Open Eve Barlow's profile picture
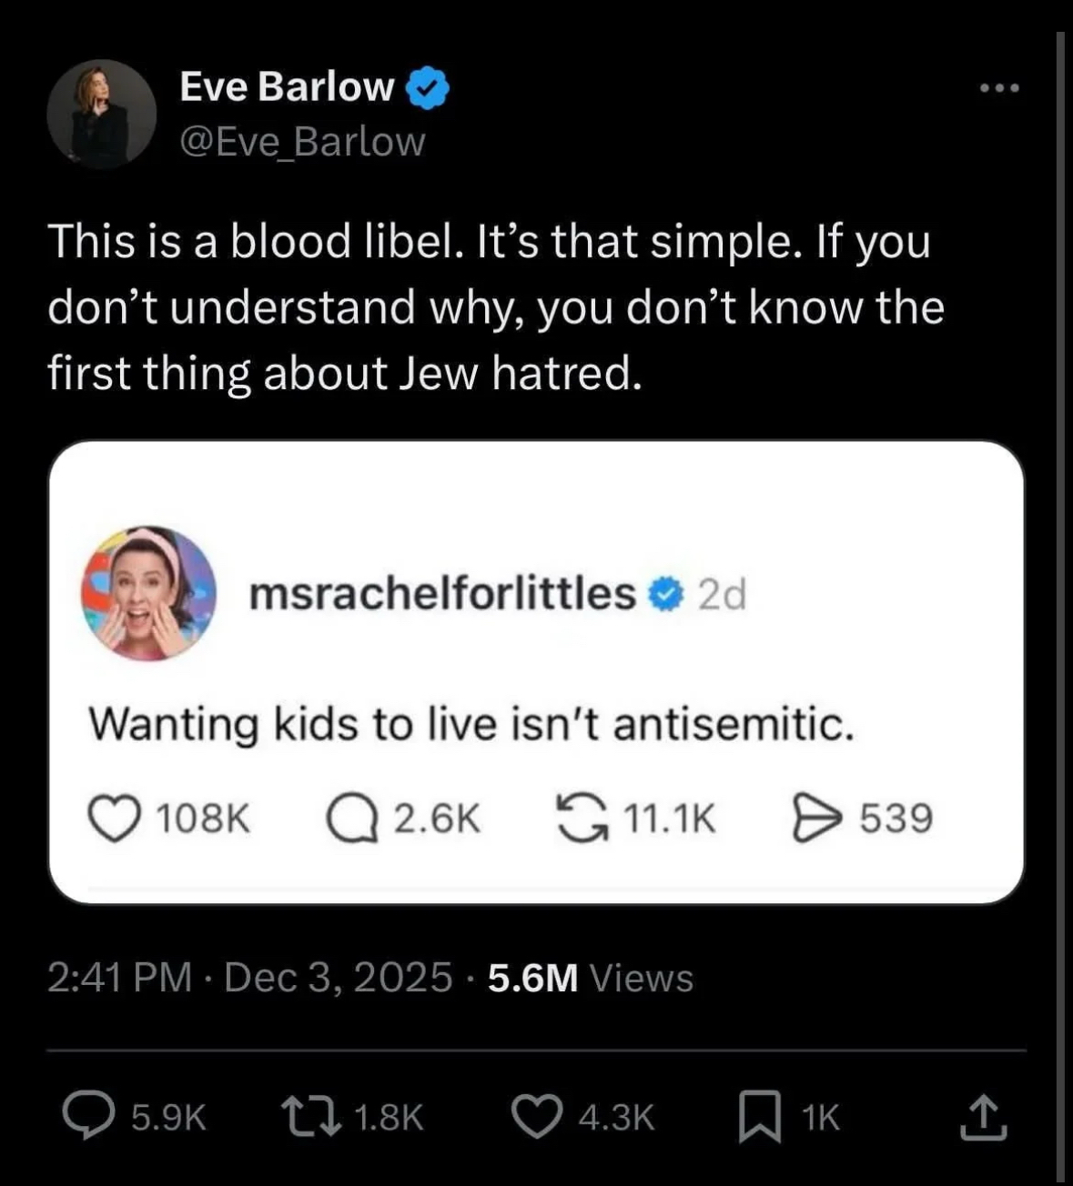1073x1186 pixels. 101,115
